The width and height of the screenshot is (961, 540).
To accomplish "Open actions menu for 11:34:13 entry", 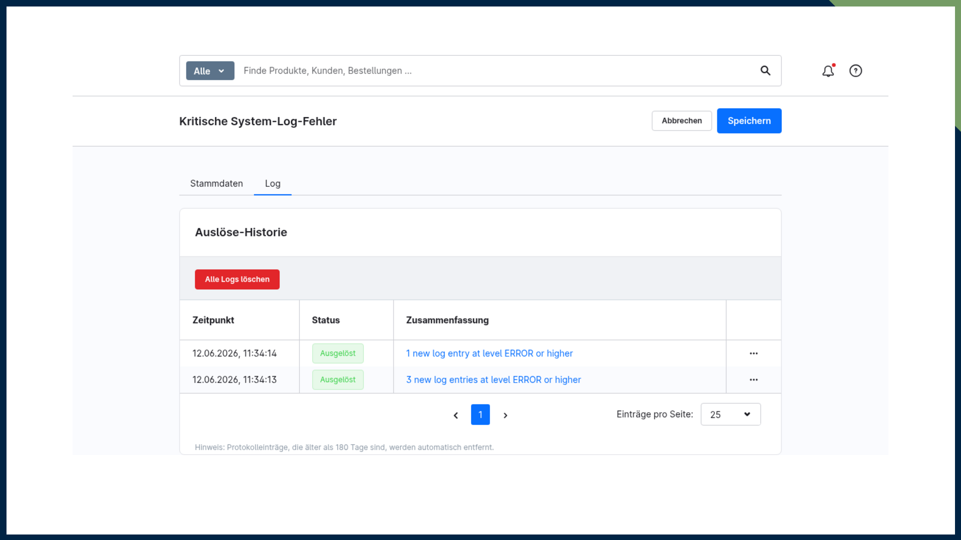I will coord(753,380).
